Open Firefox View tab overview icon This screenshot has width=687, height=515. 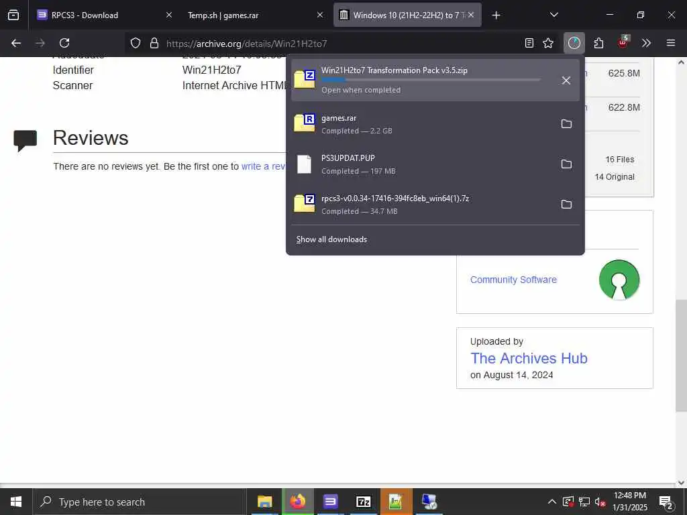tap(13, 15)
